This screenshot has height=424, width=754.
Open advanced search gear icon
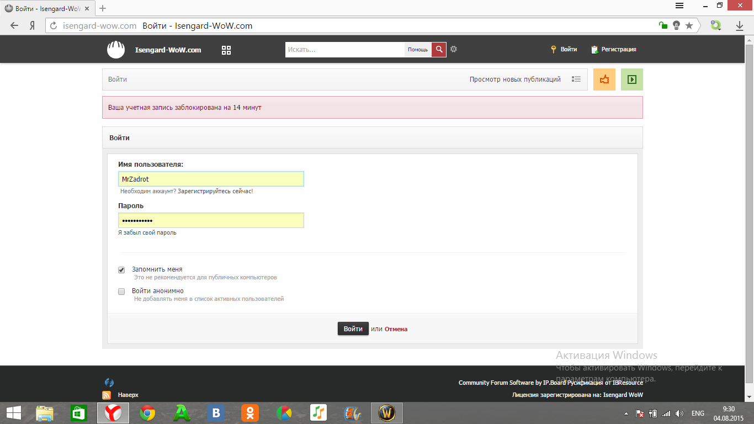point(454,49)
